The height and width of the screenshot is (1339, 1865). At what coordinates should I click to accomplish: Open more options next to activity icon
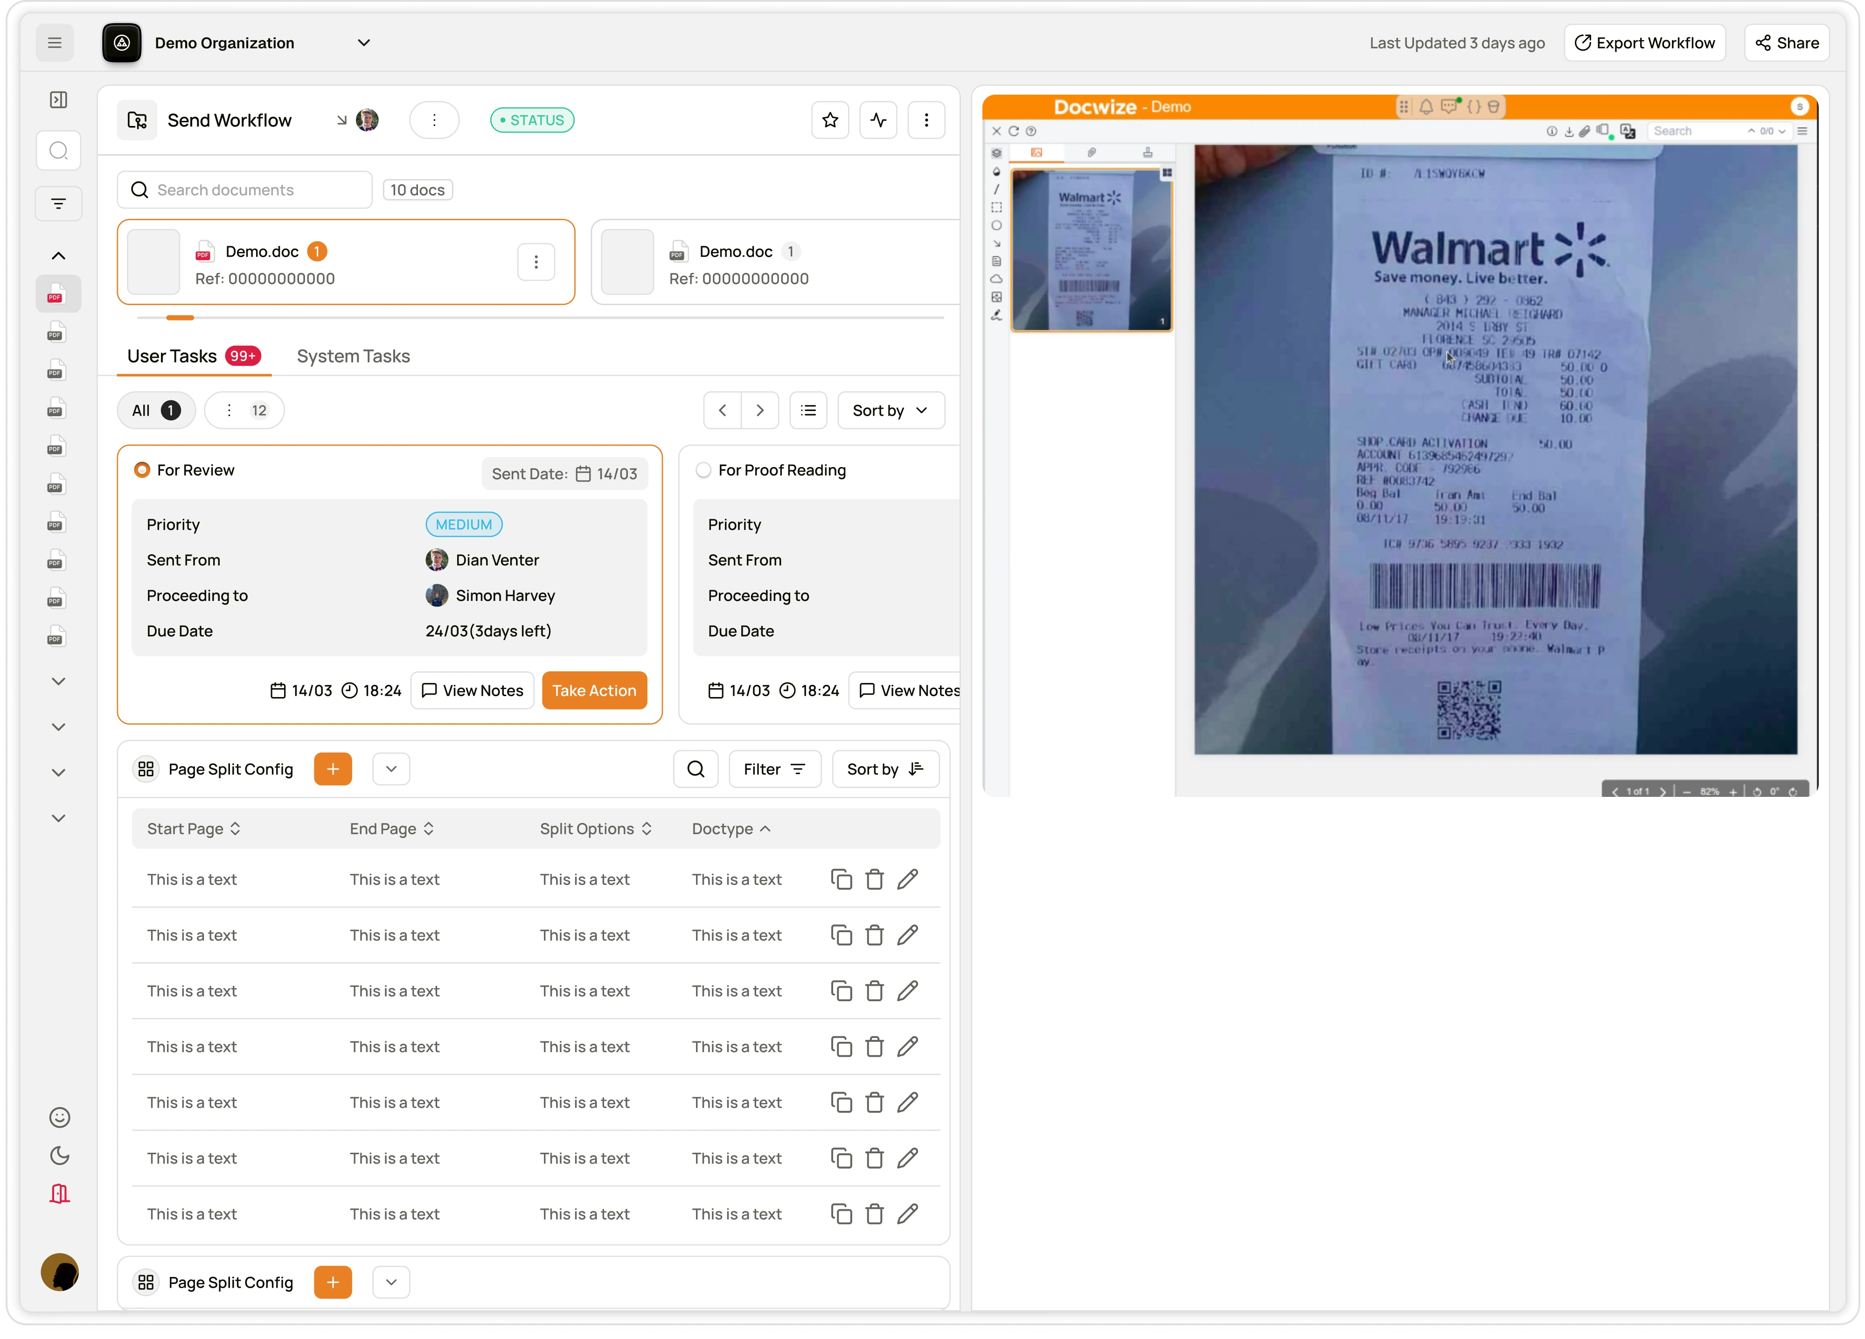926,120
